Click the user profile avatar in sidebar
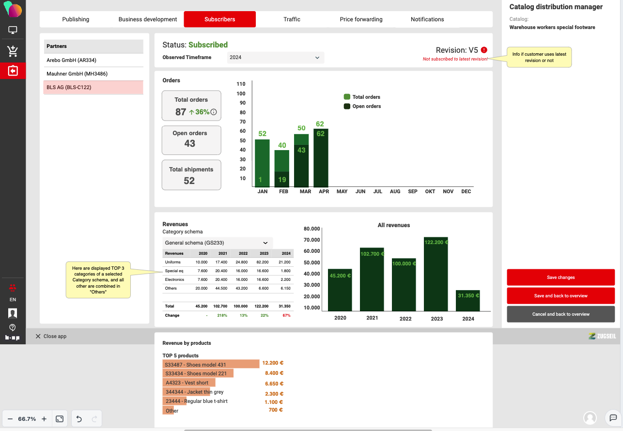This screenshot has height=431, width=623. click(x=13, y=313)
